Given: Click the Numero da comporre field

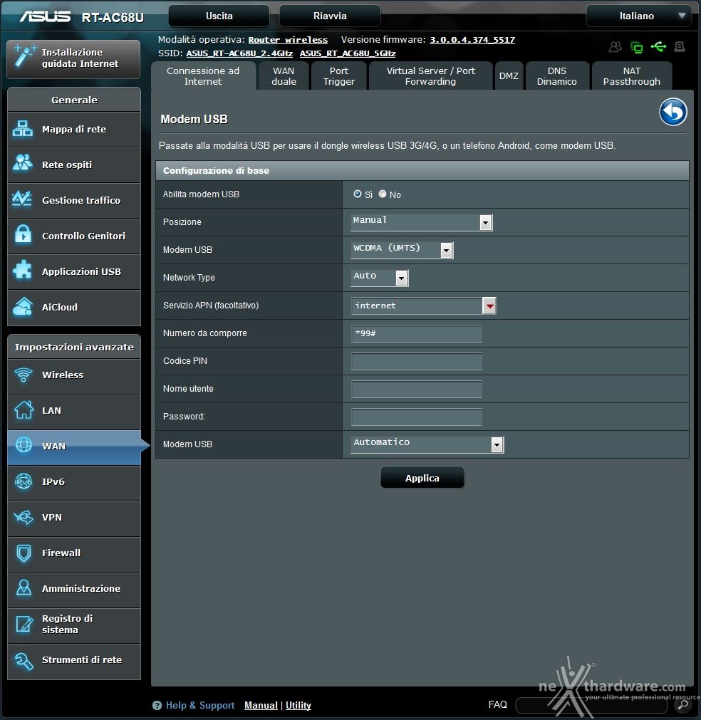Looking at the screenshot, I should (417, 333).
